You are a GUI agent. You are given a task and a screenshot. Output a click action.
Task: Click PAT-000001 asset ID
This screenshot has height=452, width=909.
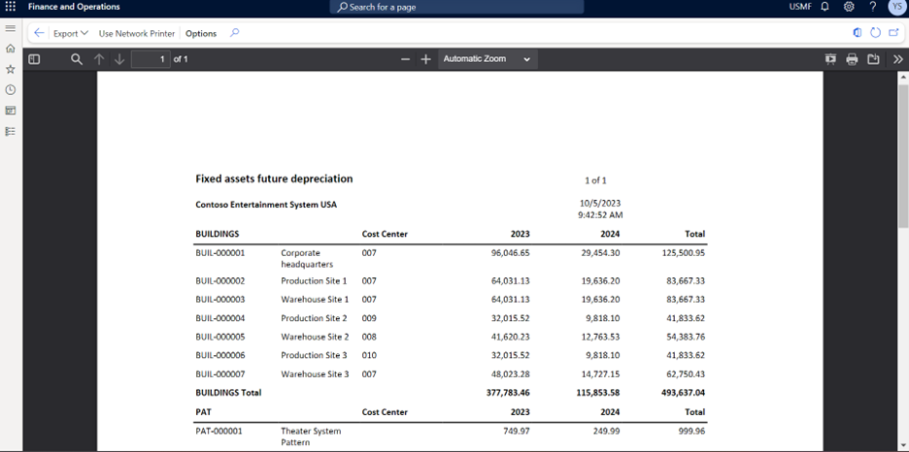pyautogui.click(x=219, y=432)
